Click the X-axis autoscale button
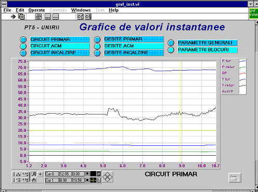 tap(18, 174)
